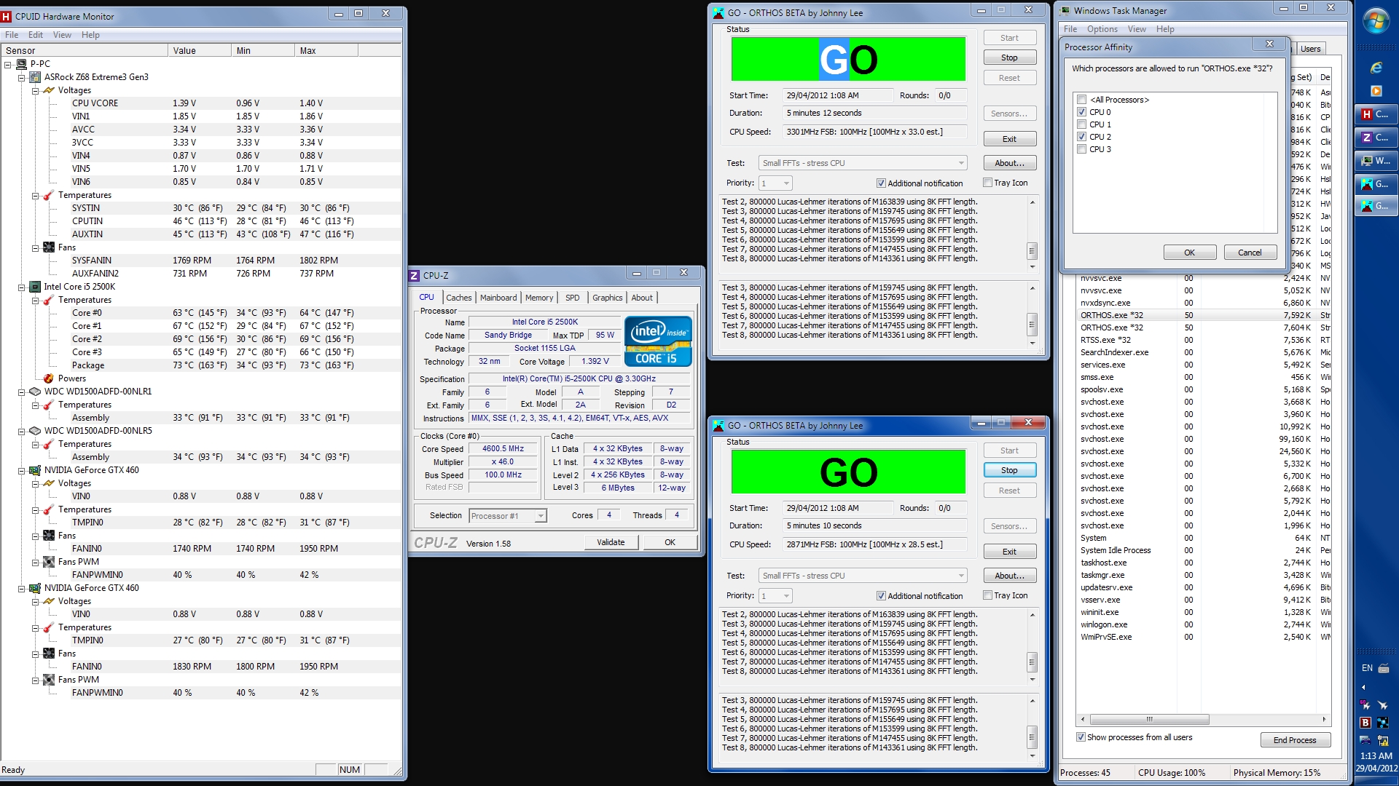This screenshot has height=786, width=1399.
Task: Collapse Voltages under ASRock Z68 board
Action: 35,90
